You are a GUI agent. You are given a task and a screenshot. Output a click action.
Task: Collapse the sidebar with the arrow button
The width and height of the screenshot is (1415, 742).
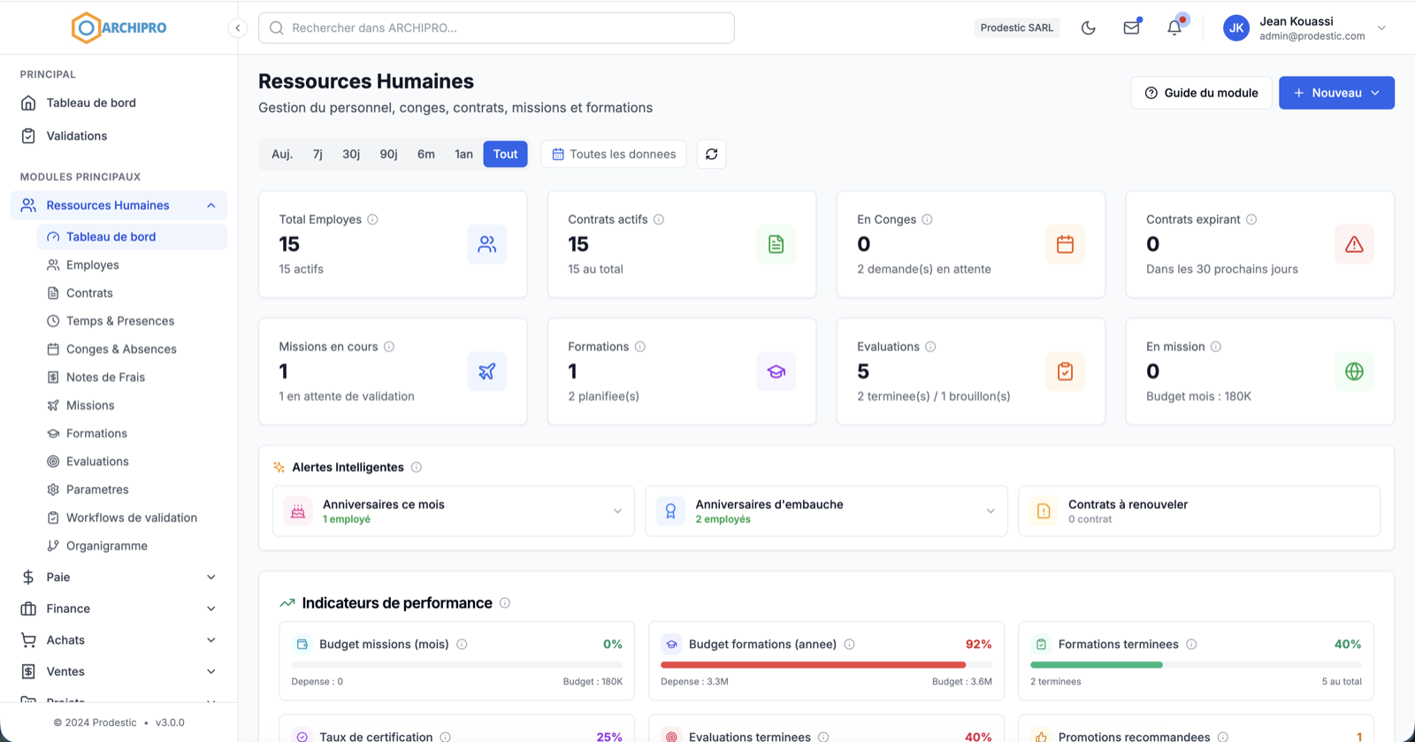[x=237, y=28]
